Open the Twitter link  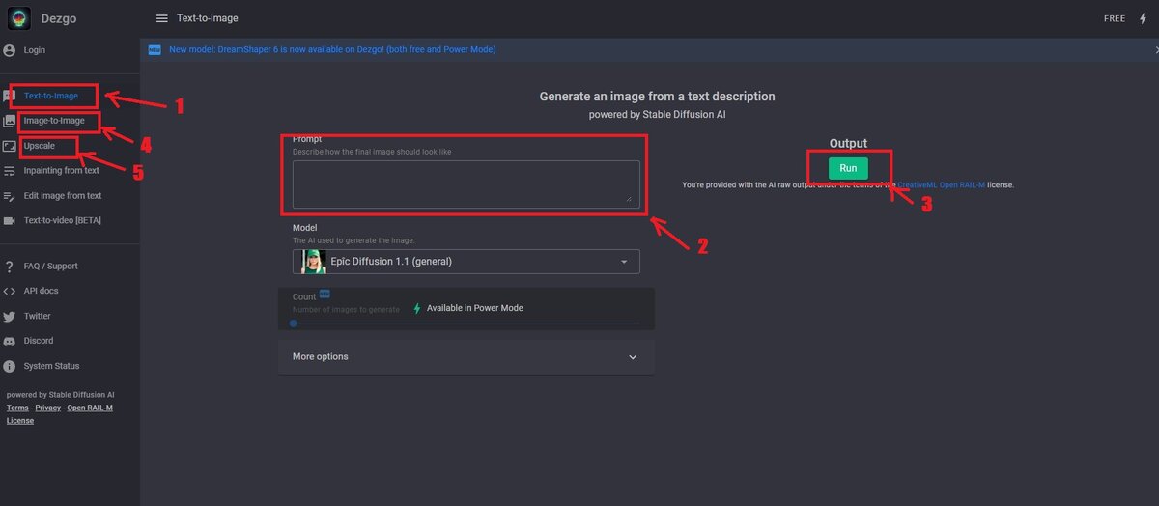pyautogui.click(x=38, y=317)
